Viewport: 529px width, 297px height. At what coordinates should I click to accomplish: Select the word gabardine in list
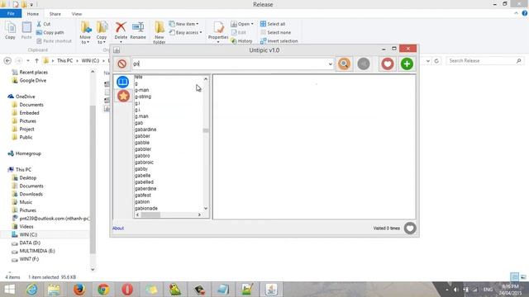click(145, 130)
